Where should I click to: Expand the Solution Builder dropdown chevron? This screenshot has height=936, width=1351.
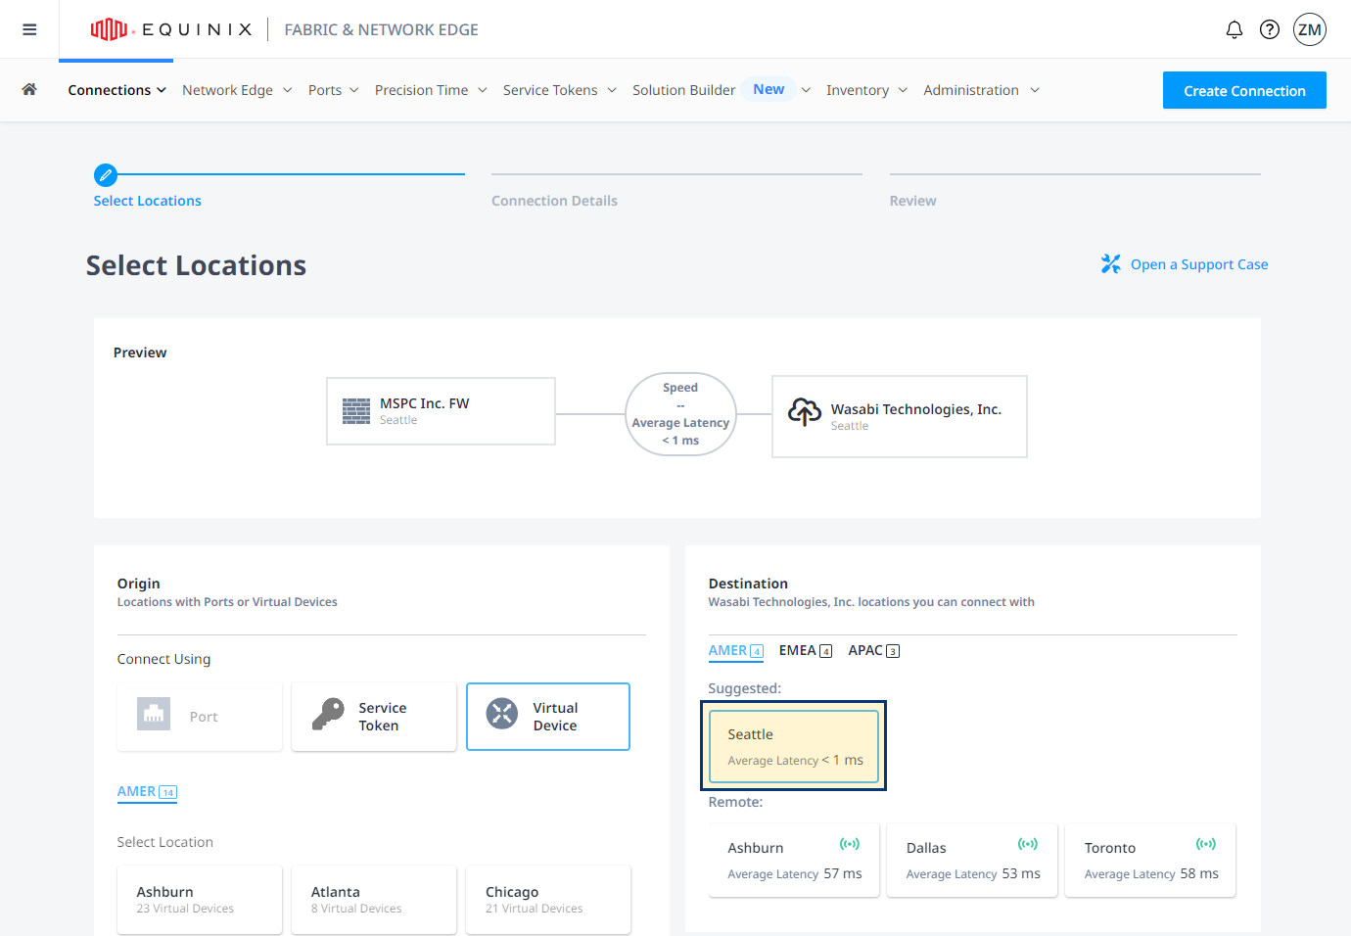click(806, 90)
